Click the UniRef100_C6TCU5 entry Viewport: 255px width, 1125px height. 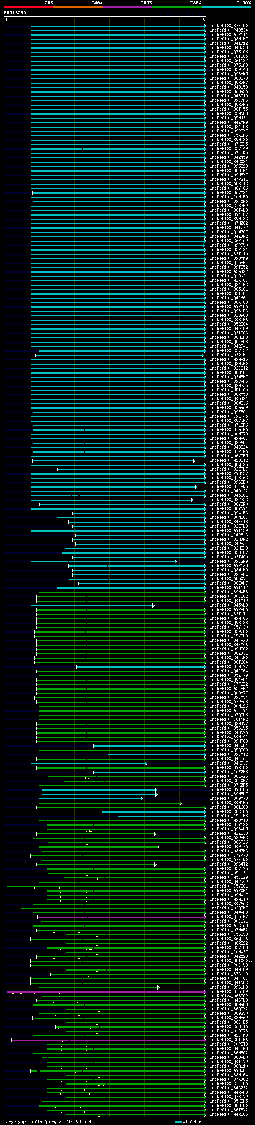228,56
